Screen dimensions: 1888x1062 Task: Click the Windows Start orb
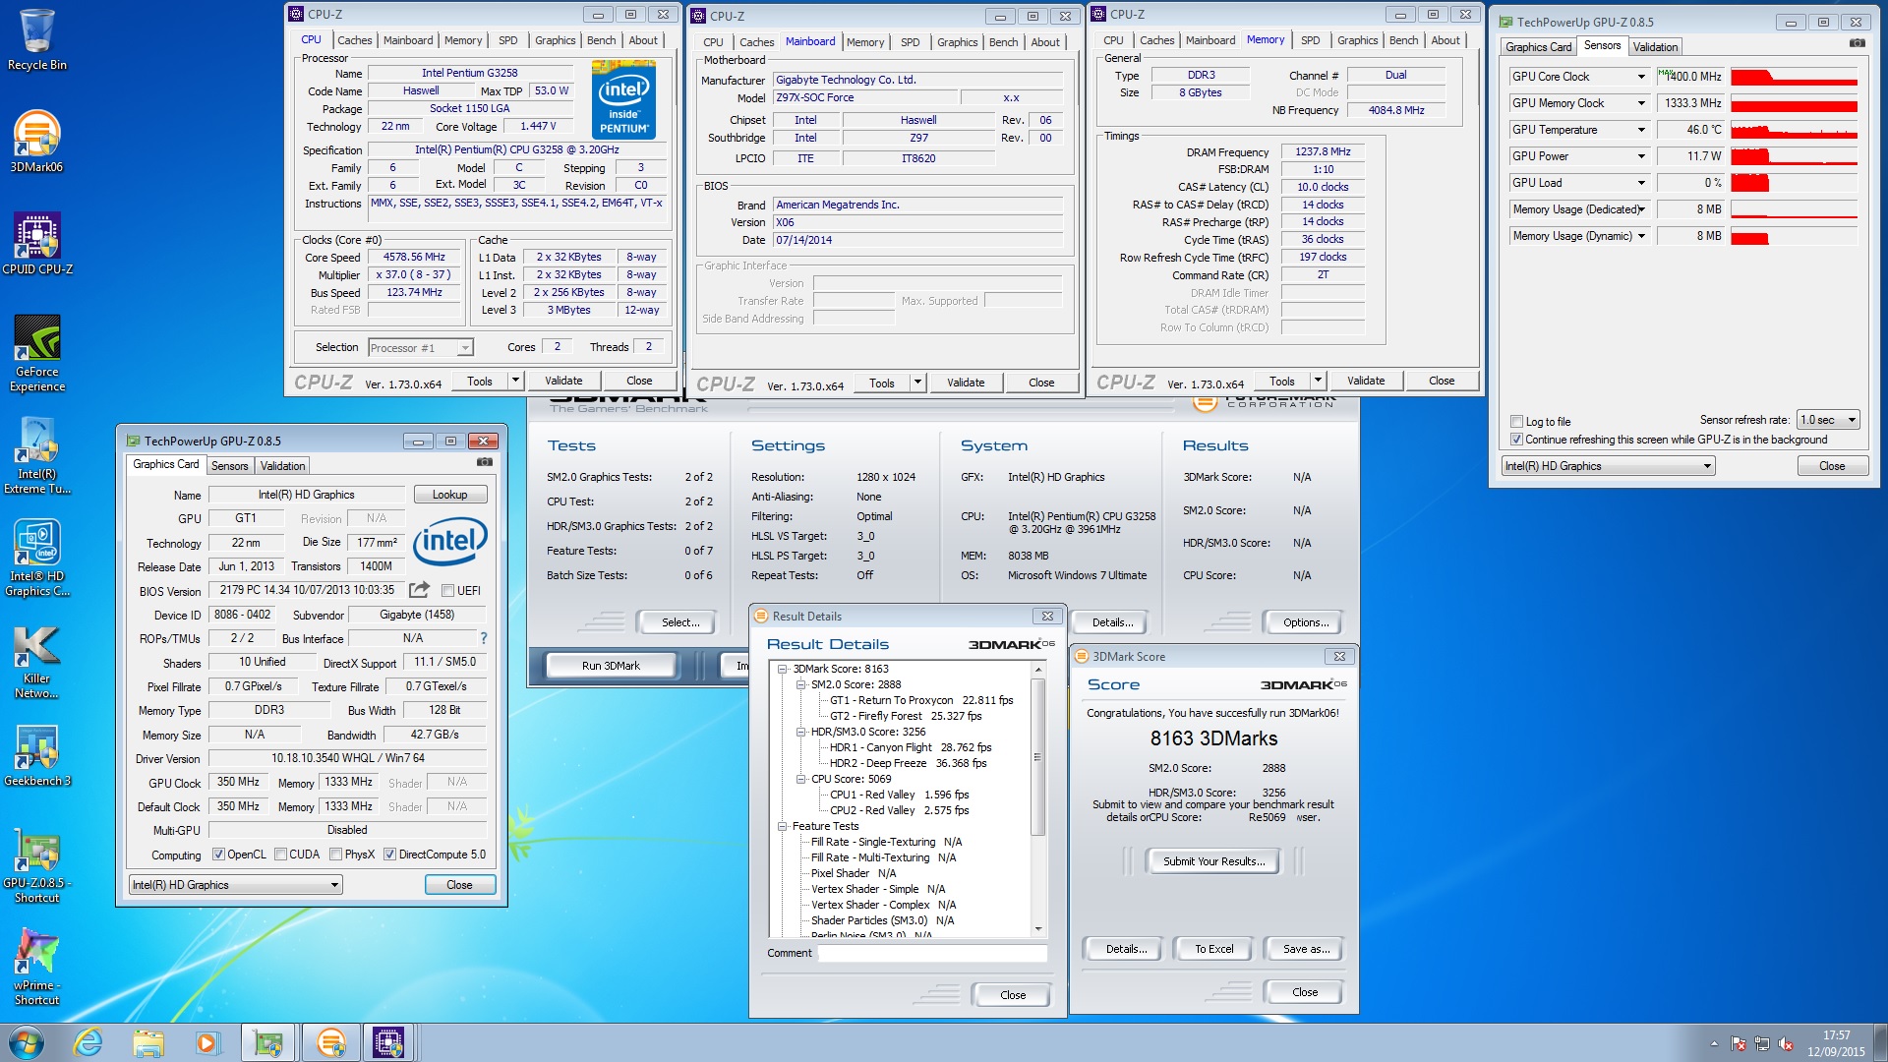point(26,1042)
